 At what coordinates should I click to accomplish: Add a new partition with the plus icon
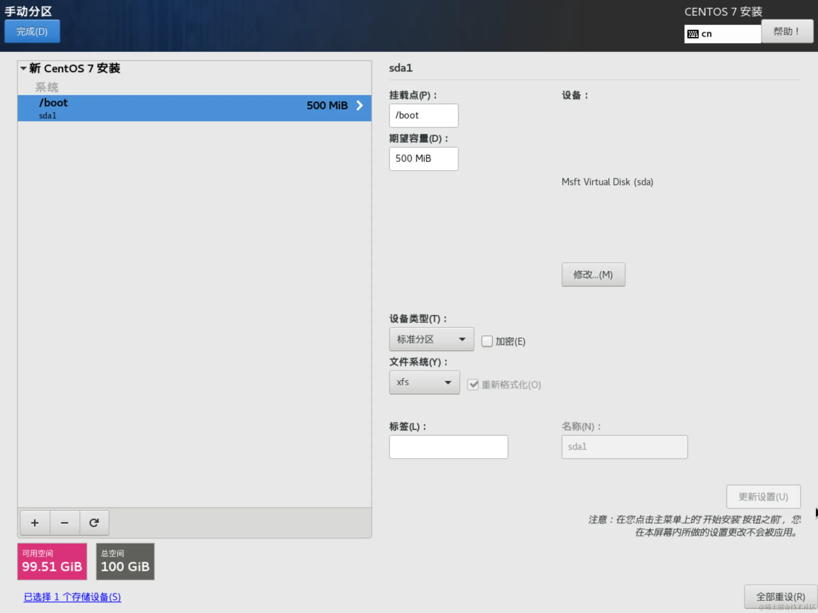[x=34, y=523]
